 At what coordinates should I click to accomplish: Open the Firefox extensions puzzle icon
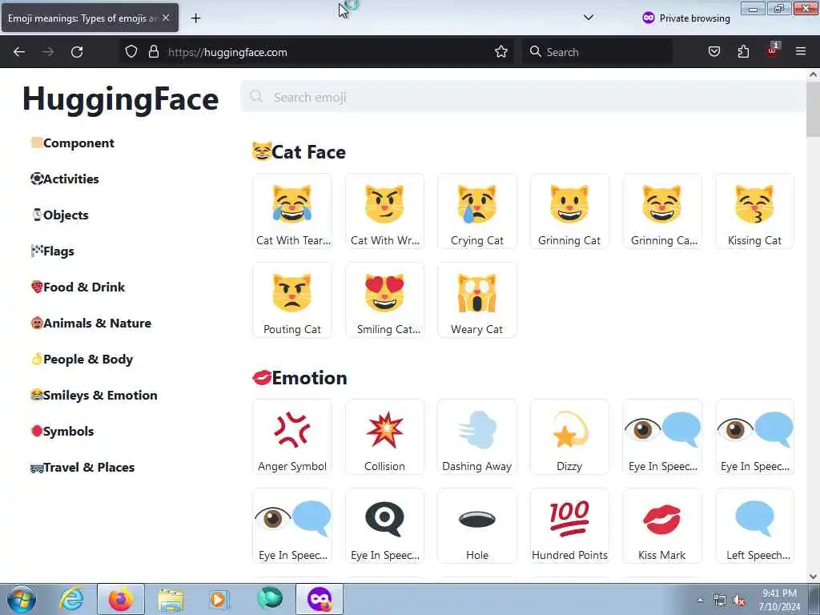pos(743,52)
